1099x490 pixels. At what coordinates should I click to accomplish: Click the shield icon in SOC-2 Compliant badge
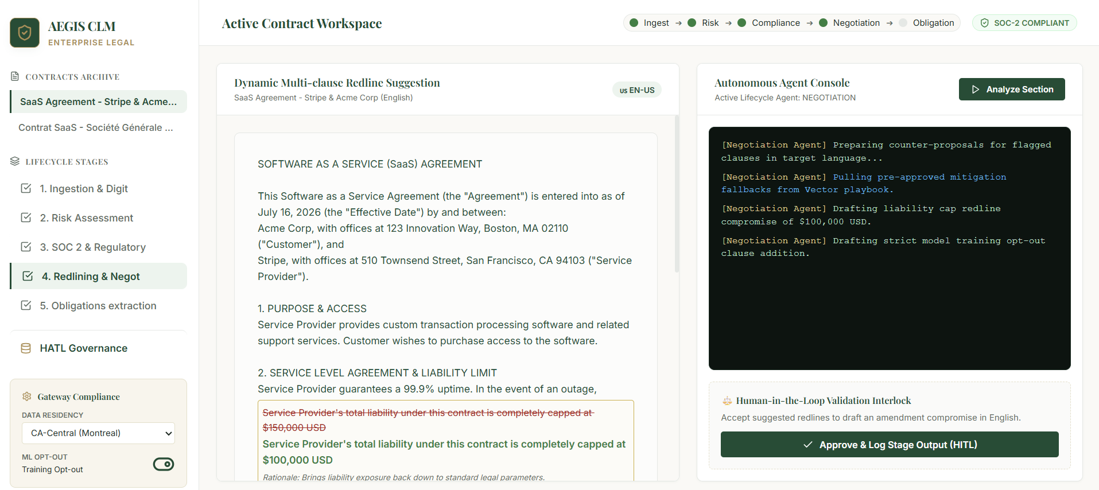pyautogui.click(x=984, y=23)
